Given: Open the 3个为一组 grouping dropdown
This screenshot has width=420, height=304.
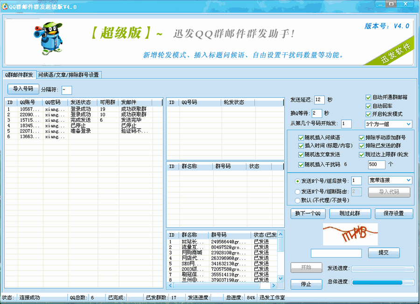Looking at the screenshot, I should click(x=388, y=124).
